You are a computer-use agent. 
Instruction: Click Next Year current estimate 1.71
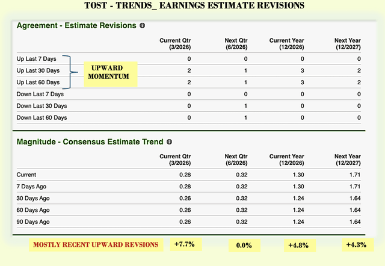(355, 175)
